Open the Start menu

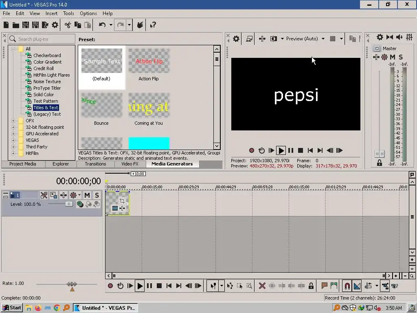point(12,308)
